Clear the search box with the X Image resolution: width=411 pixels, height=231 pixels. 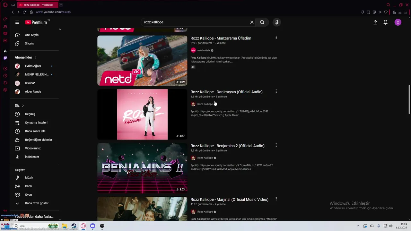(x=252, y=22)
